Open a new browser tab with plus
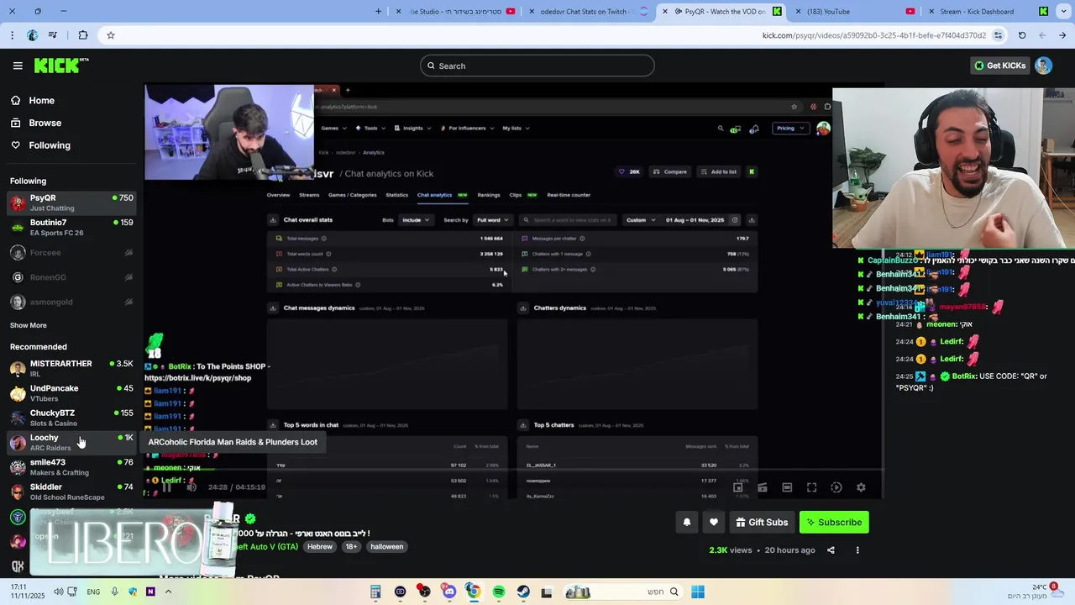 coord(378,12)
